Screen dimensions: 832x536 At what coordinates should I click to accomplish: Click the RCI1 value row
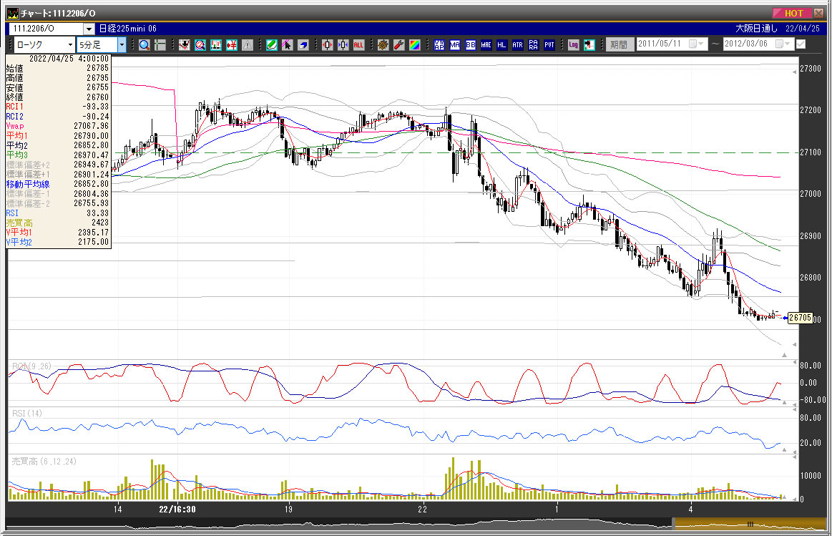pos(57,107)
